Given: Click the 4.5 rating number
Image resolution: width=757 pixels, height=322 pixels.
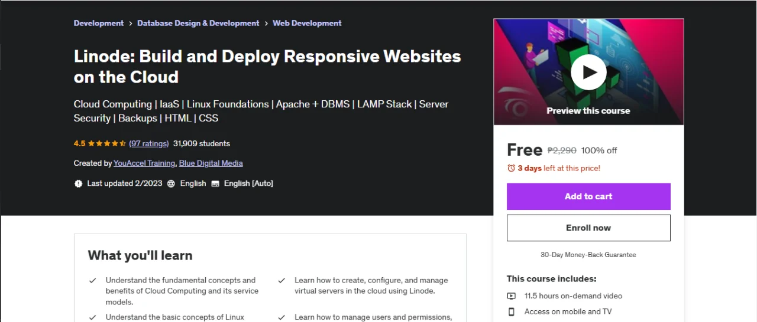Looking at the screenshot, I should tap(80, 143).
